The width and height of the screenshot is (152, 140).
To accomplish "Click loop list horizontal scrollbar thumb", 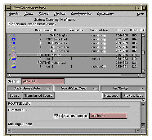I will click(x=66, y=75).
